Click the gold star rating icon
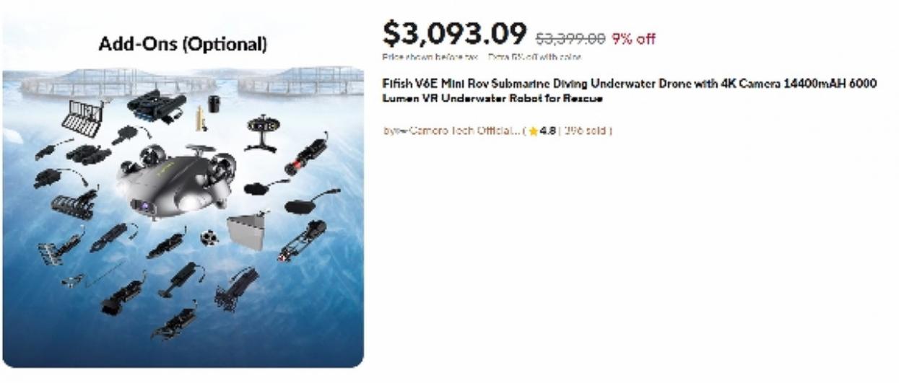The image size is (899, 383). tap(533, 131)
